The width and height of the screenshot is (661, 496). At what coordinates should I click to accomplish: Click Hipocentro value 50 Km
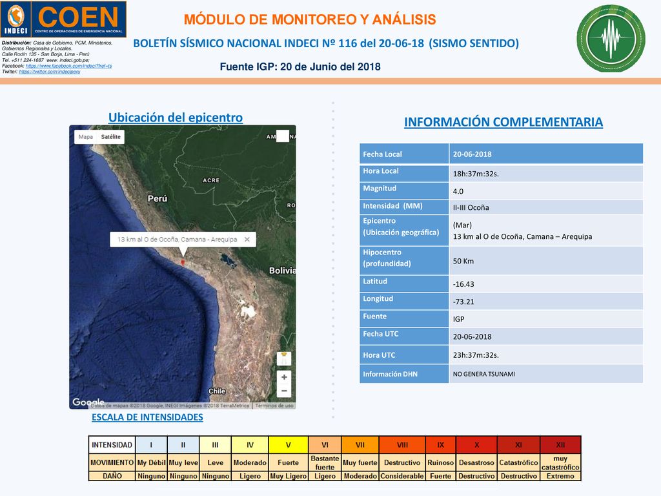pyautogui.click(x=463, y=261)
